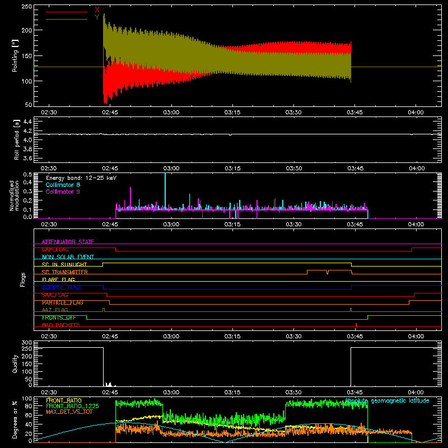Viewport: 448px width, 448px height.
Task: Click the 03:15 time label under Roll period plot
Action: (232, 169)
